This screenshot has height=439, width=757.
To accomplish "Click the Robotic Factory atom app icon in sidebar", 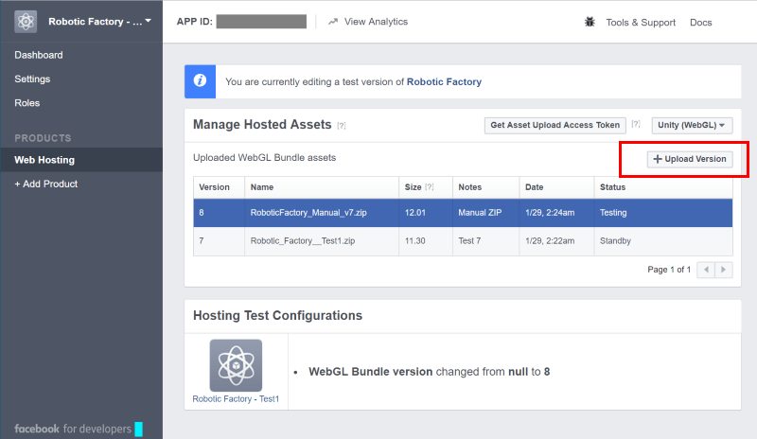I will (26, 21).
